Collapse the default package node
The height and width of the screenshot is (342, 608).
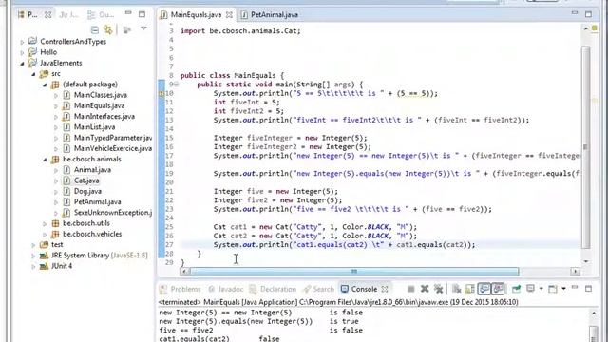click(45, 85)
